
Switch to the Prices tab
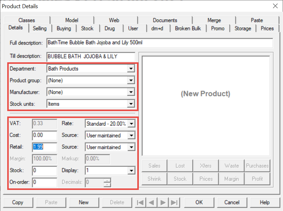(x=267, y=28)
